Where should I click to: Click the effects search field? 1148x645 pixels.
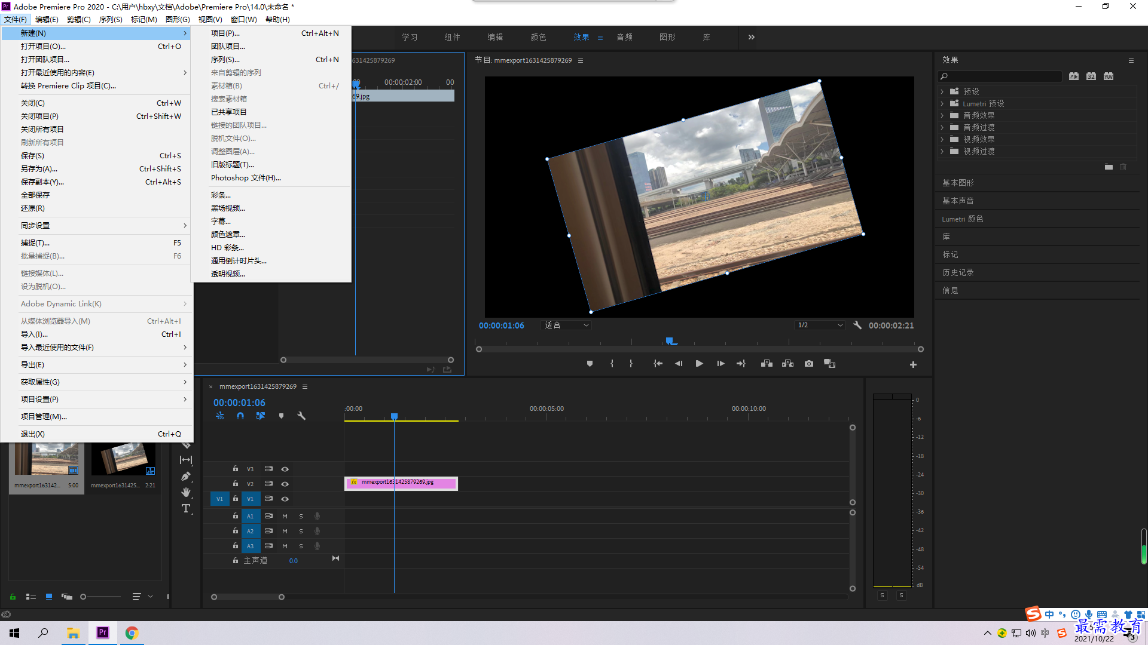[x=1000, y=76]
